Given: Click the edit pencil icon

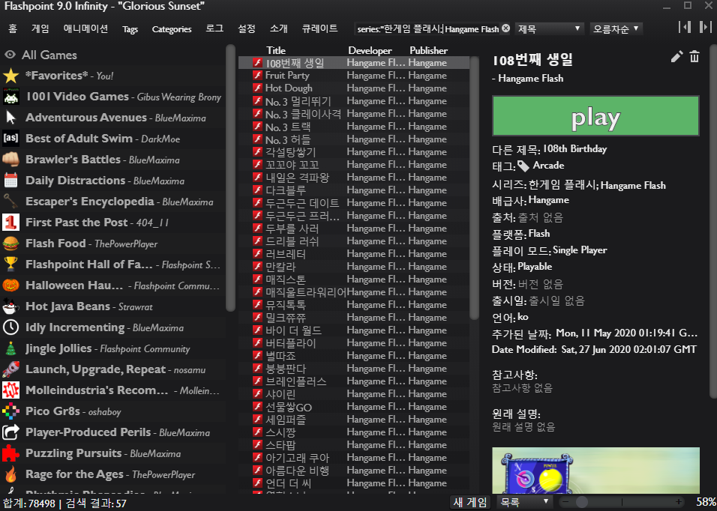Looking at the screenshot, I should click(676, 57).
